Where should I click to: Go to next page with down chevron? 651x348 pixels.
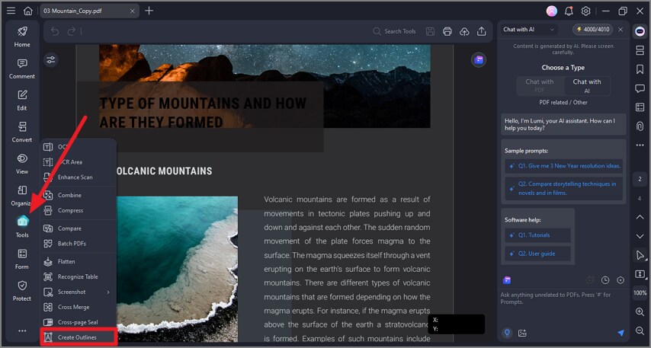point(640,236)
